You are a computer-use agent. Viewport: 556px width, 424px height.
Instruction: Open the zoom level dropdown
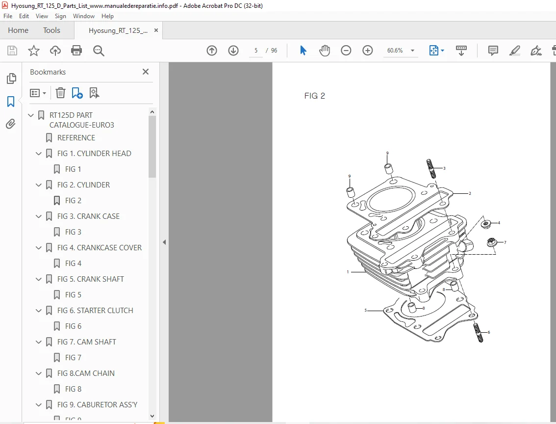coord(412,51)
